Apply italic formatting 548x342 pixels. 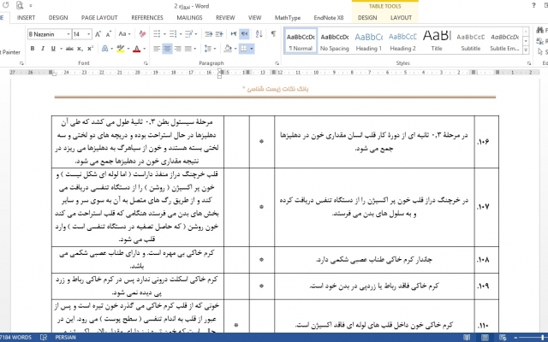(x=43, y=49)
